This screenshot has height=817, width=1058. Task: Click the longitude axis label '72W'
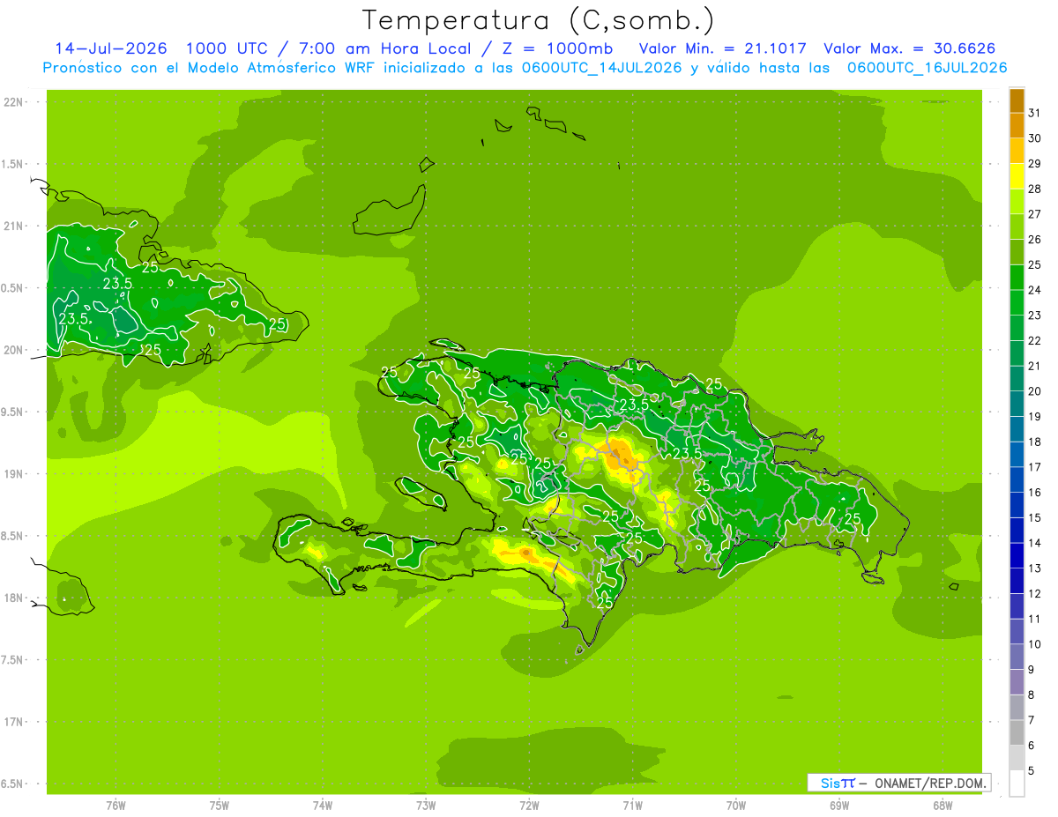point(529,805)
